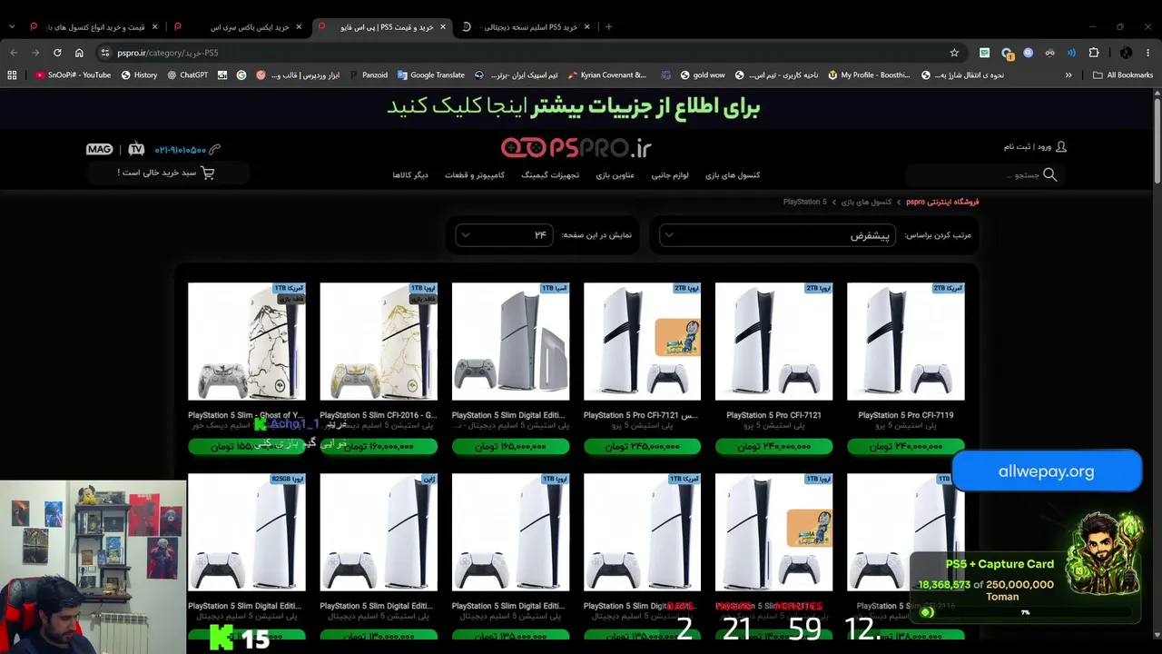The width and height of the screenshot is (1162, 654).
Task: Switch to the 'خرید ایکس باکس سری اس' tab
Action: [240, 26]
